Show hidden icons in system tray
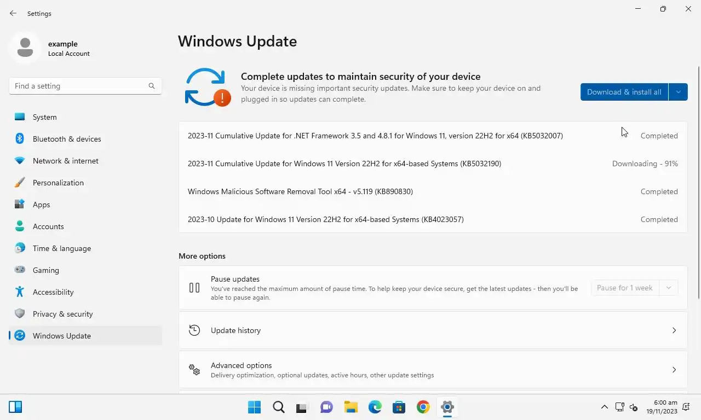Viewport: 701px width, 420px height. pyautogui.click(x=604, y=407)
